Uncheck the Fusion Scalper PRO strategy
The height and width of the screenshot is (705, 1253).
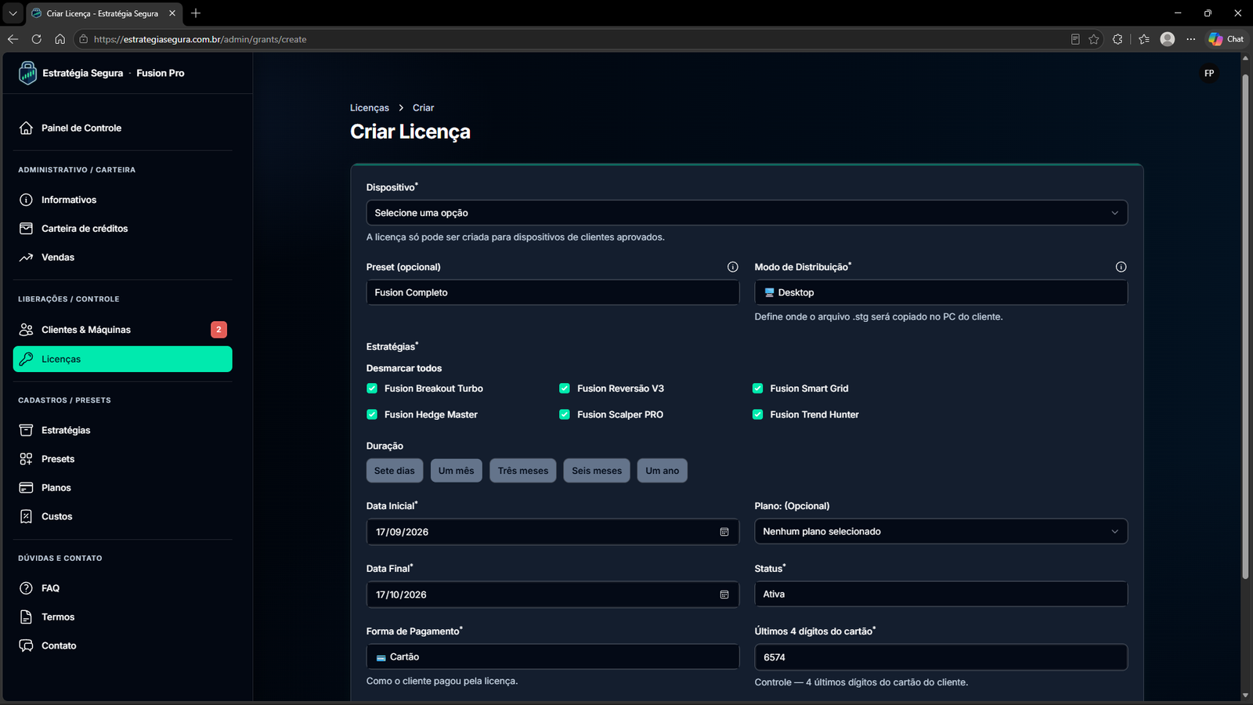coord(564,414)
